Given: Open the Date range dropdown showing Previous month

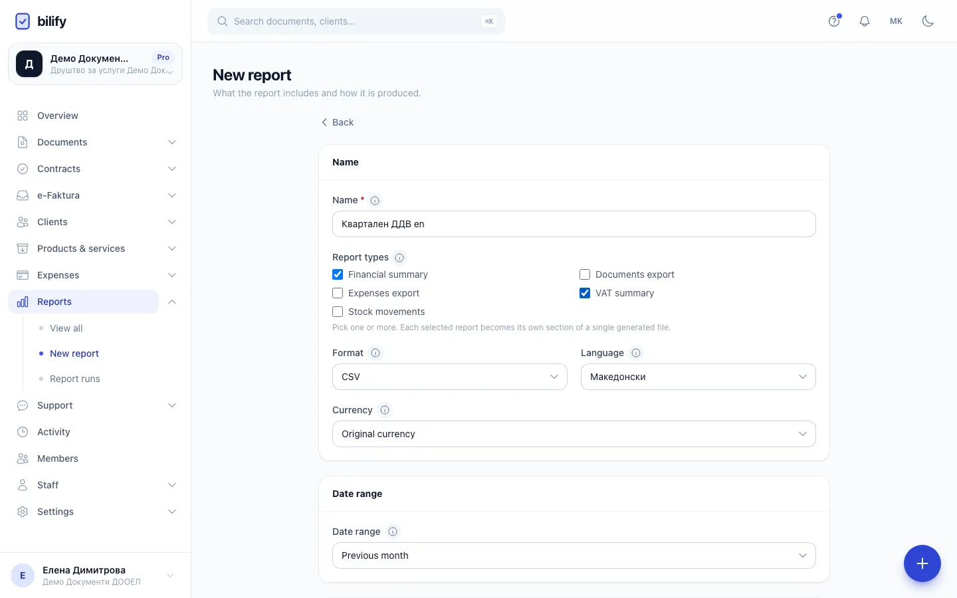Looking at the screenshot, I should pyautogui.click(x=574, y=555).
